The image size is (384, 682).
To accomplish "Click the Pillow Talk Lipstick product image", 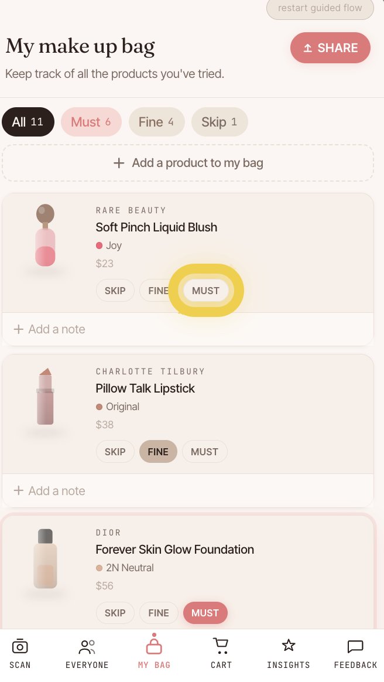I will point(45,397).
